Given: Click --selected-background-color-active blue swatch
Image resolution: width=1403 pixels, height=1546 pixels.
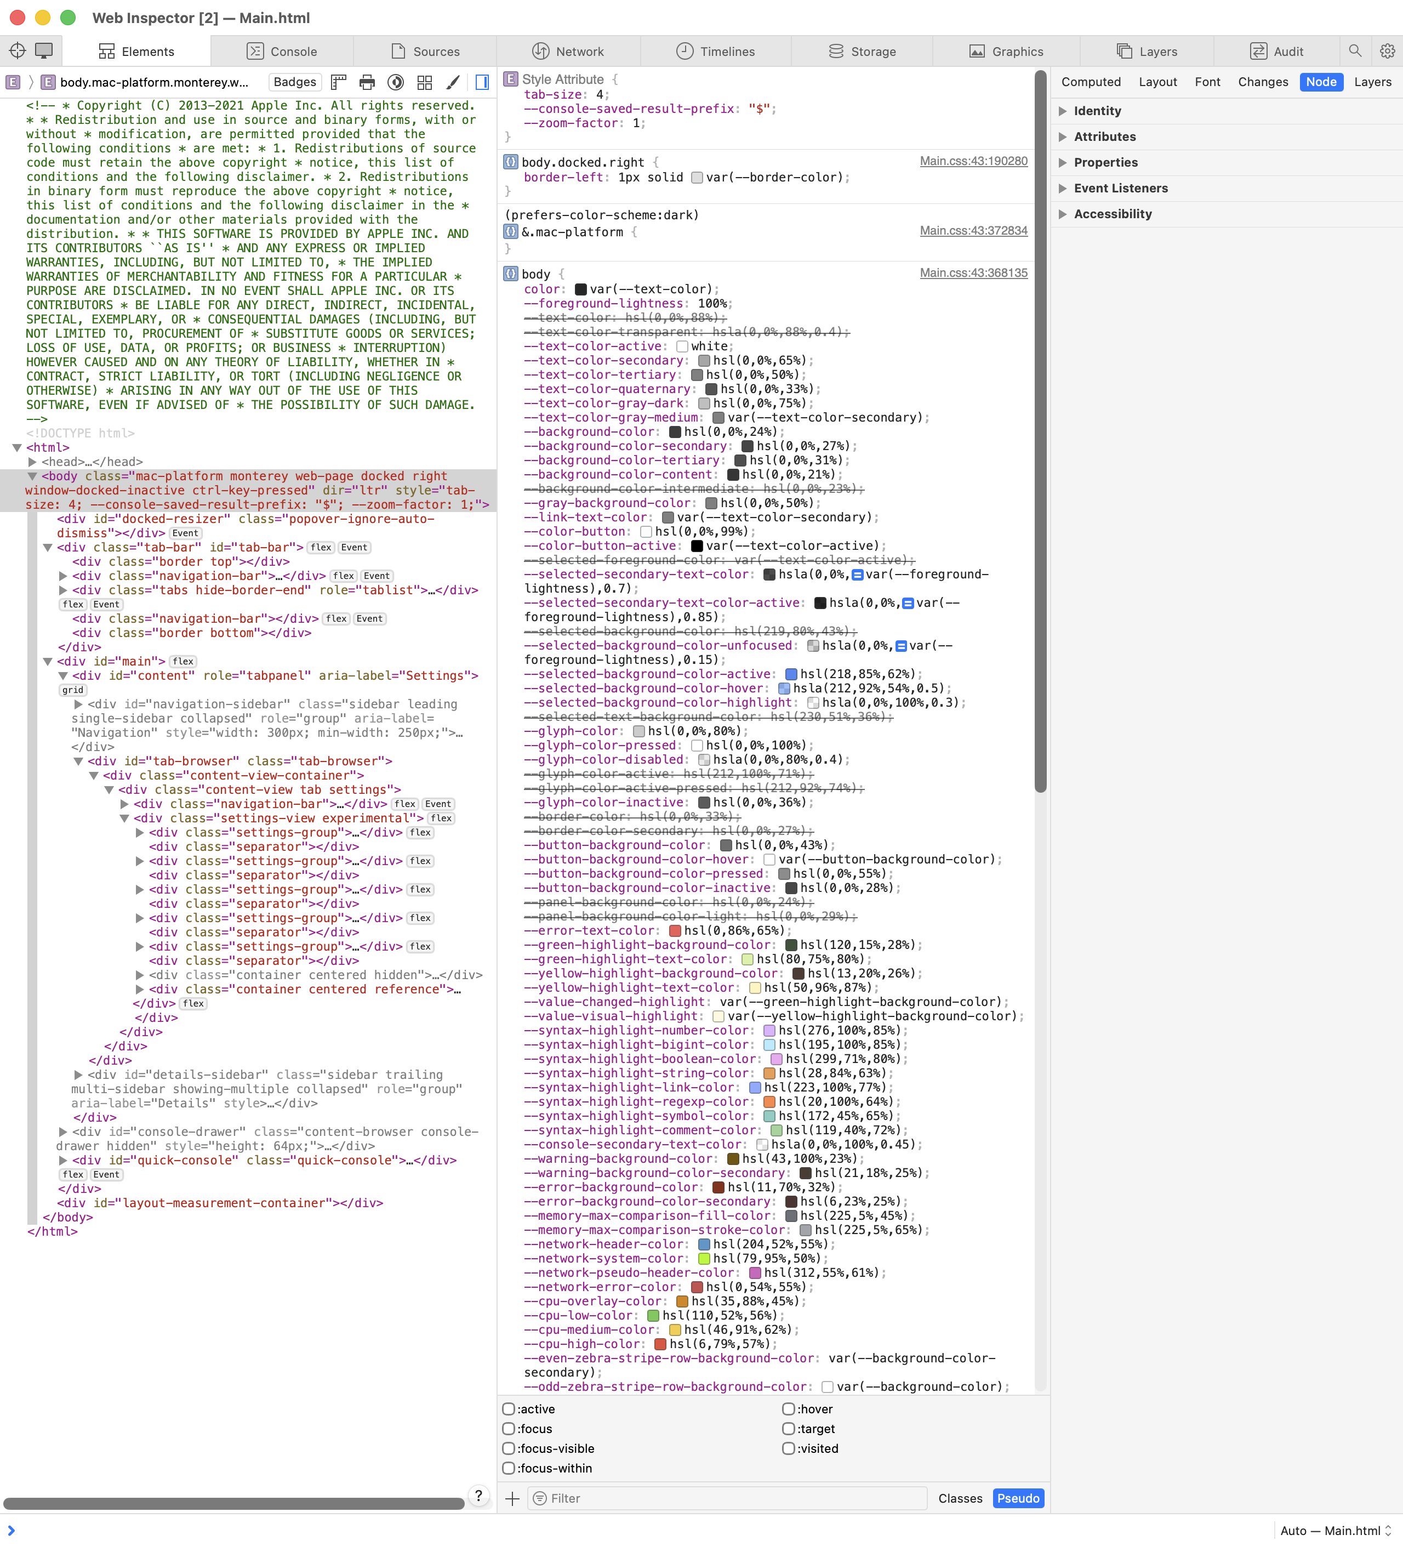Looking at the screenshot, I should (x=791, y=674).
